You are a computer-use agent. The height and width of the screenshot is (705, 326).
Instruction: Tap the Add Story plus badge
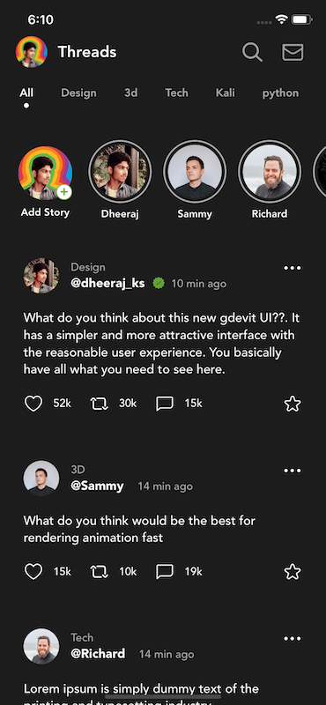coord(64,192)
